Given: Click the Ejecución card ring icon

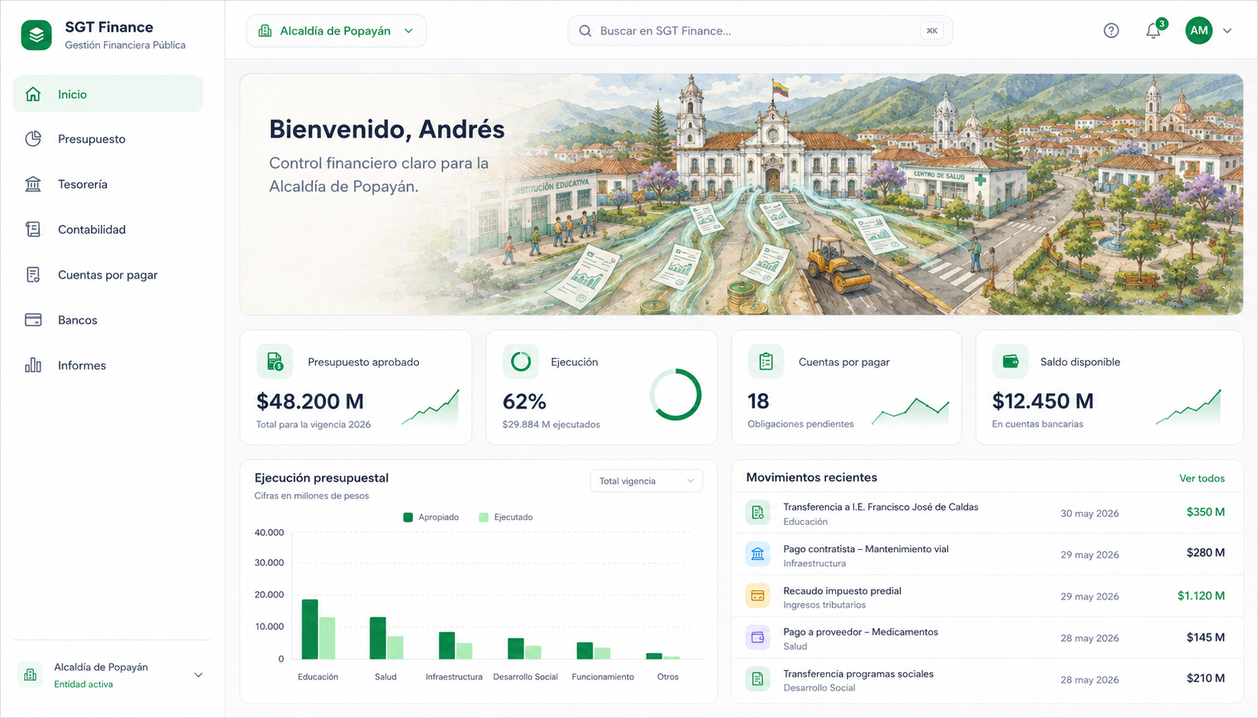Looking at the screenshot, I should [x=521, y=362].
